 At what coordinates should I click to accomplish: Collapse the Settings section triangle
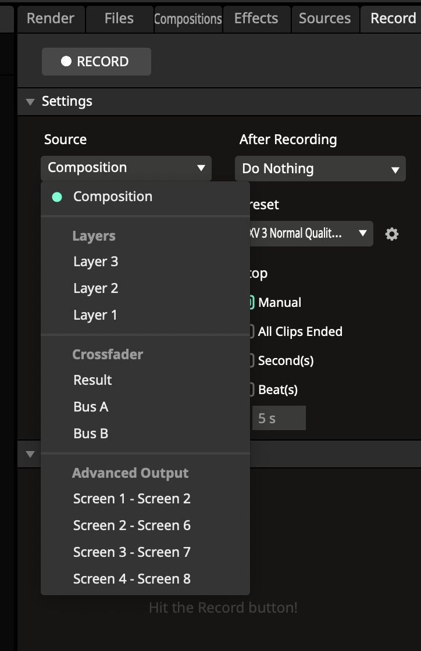(30, 102)
